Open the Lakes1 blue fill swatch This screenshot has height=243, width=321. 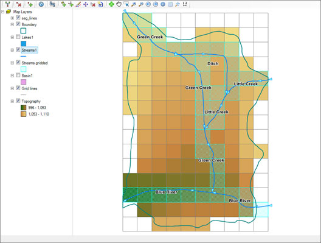23,43
